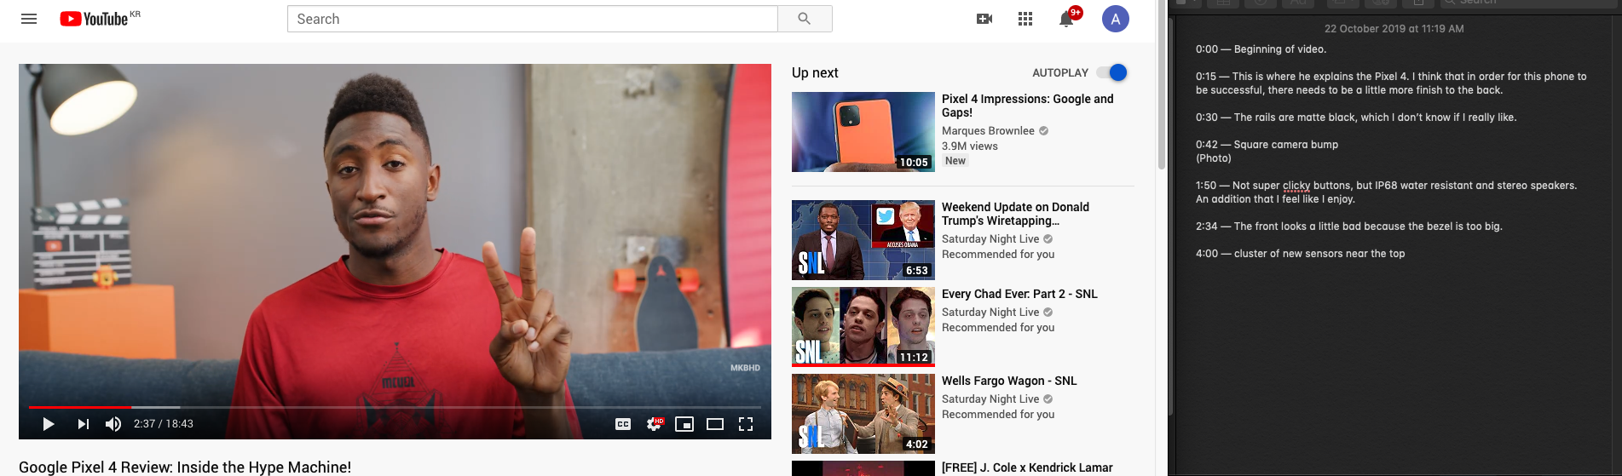Focus the YouTube search box
This screenshot has height=476, width=1622.
[x=533, y=19]
